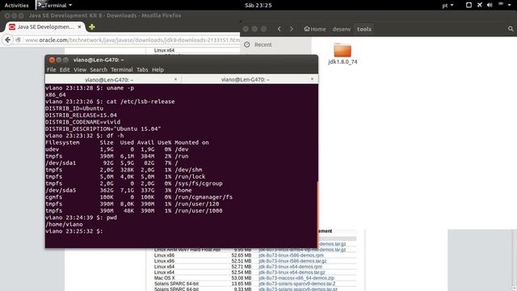517x291 pixels.
Task: Open the terminal Search menu
Action: pyautogui.click(x=99, y=70)
